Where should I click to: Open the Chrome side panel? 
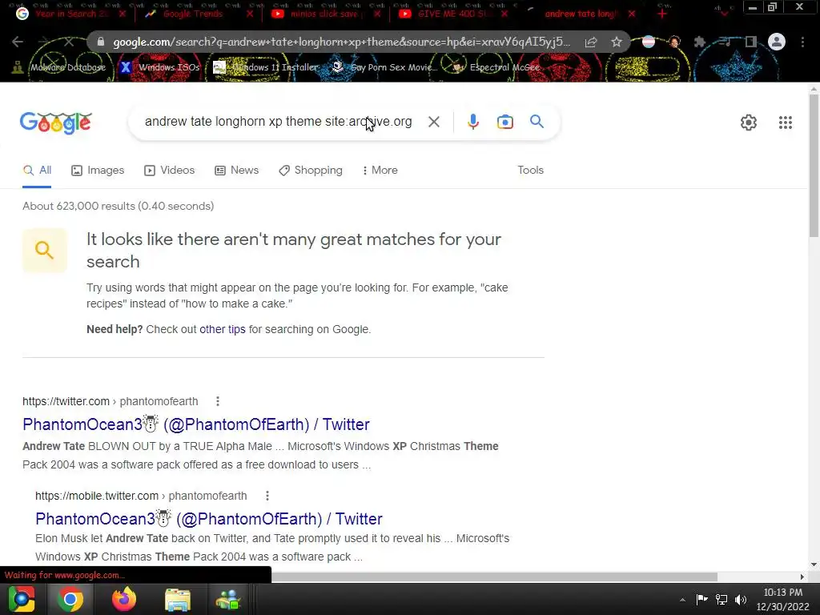[751, 42]
